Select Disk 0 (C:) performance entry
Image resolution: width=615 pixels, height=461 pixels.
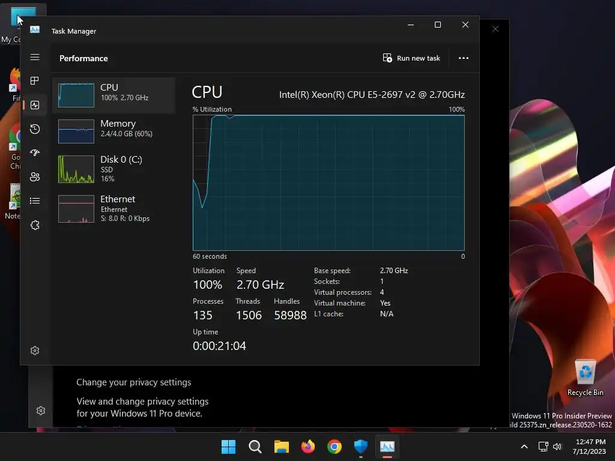pyautogui.click(x=114, y=169)
